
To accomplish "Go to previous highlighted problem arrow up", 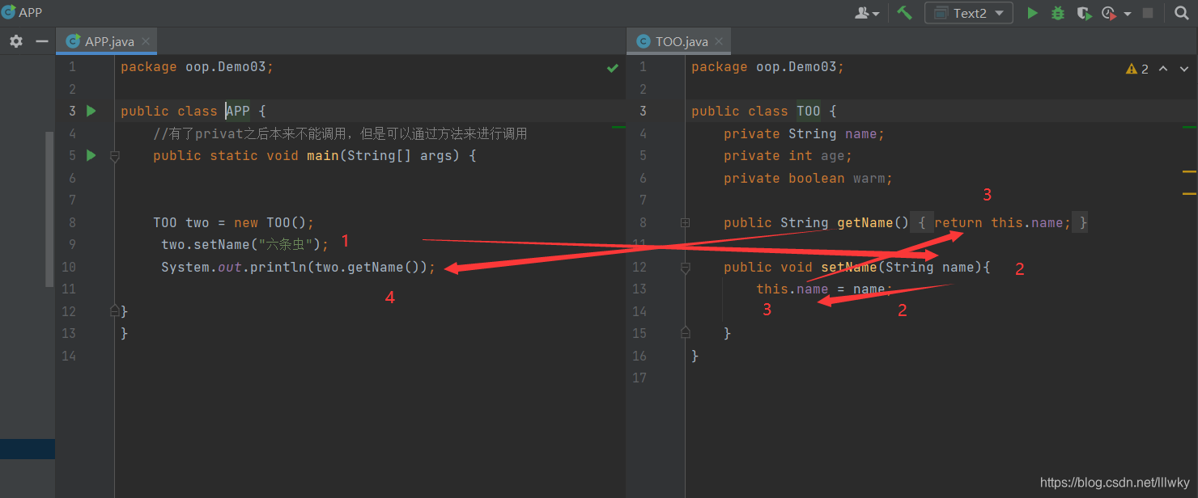I will pyautogui.click(x=1163, y=69).
